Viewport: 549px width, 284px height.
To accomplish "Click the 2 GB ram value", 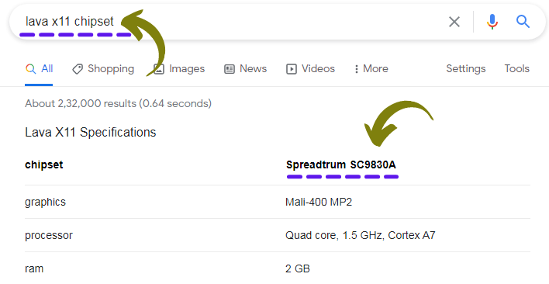I will coord(298,268).
